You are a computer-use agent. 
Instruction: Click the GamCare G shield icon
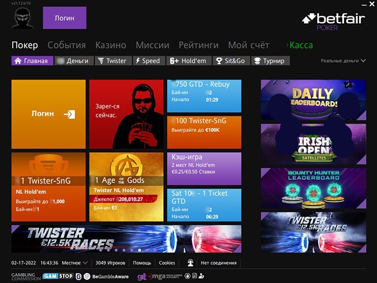[x=79, y=277]
